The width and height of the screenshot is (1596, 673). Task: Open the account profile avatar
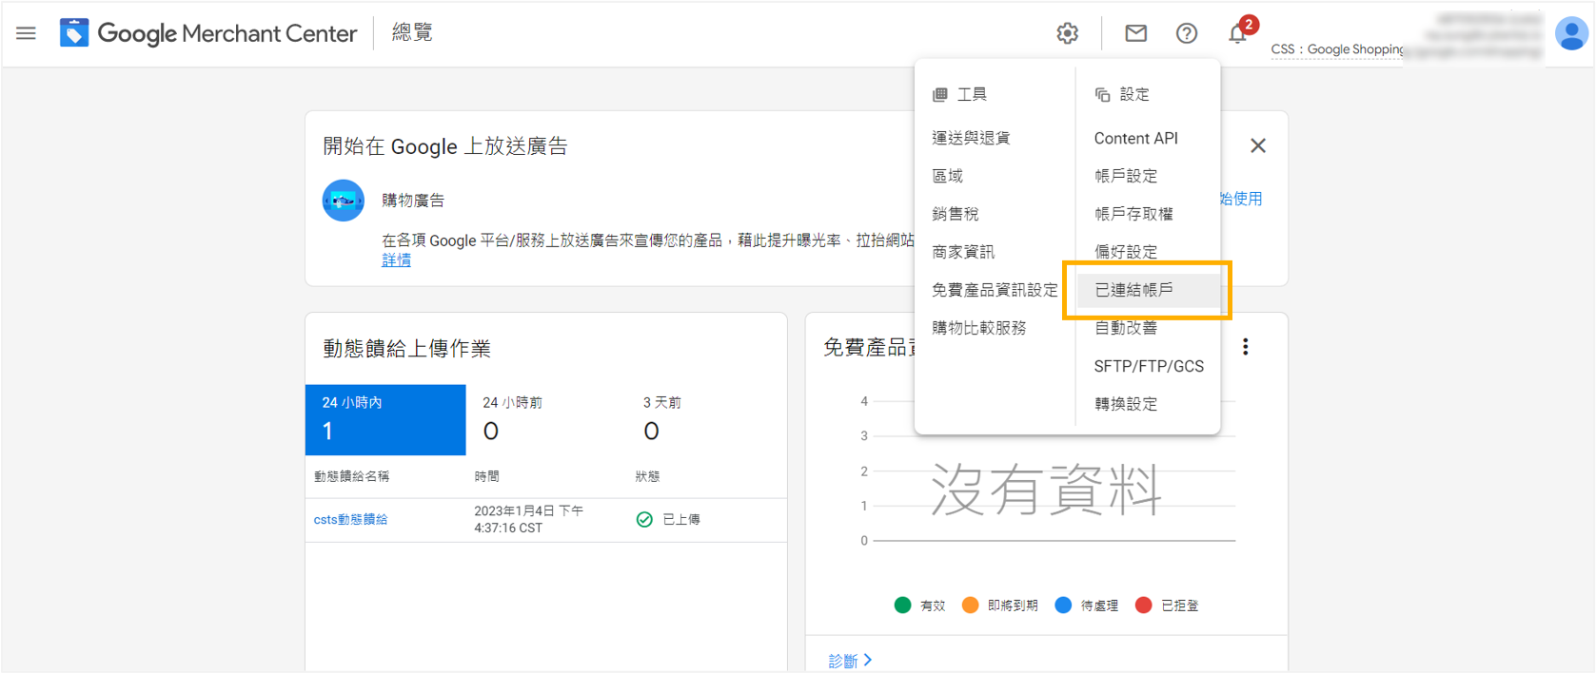1571,33
